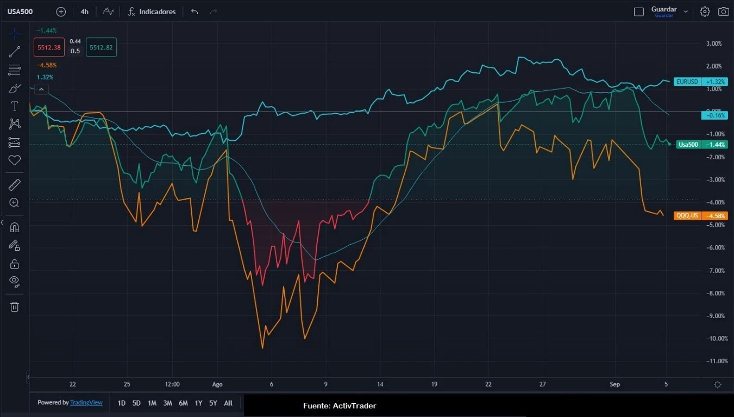Click the trash remove drawings icon
734x417 pixels.
point(15,307)
